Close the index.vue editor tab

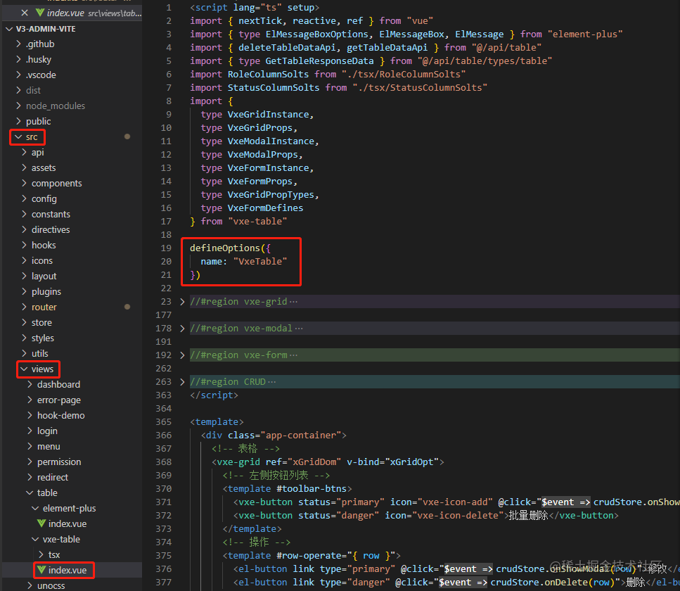(x=25, y=13)
